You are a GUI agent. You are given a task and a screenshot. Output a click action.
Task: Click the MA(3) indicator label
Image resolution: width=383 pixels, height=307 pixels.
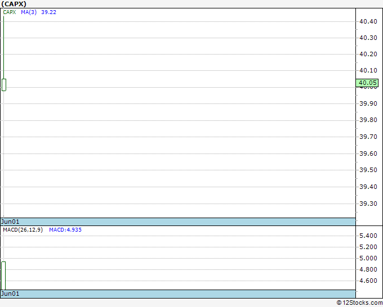pyautogui.click(x=29, y=12)
